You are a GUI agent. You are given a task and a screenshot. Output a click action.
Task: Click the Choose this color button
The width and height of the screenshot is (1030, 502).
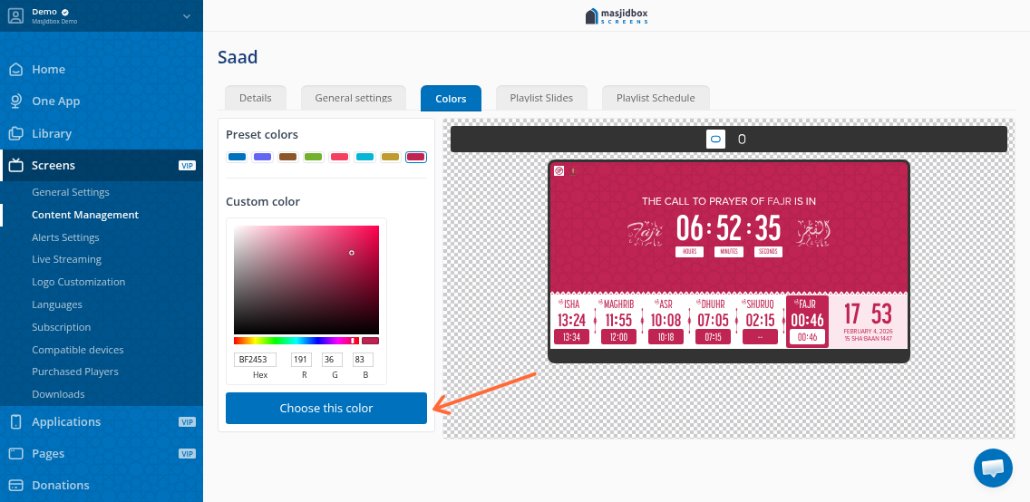(326, 408)
